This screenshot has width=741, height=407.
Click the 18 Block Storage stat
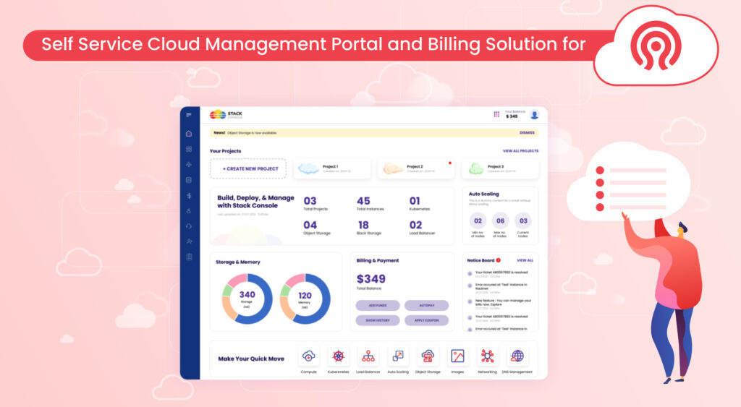click(369, 228)
